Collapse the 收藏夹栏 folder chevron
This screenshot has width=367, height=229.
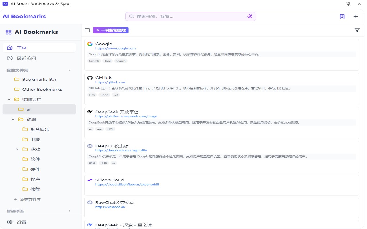[9, 99]
